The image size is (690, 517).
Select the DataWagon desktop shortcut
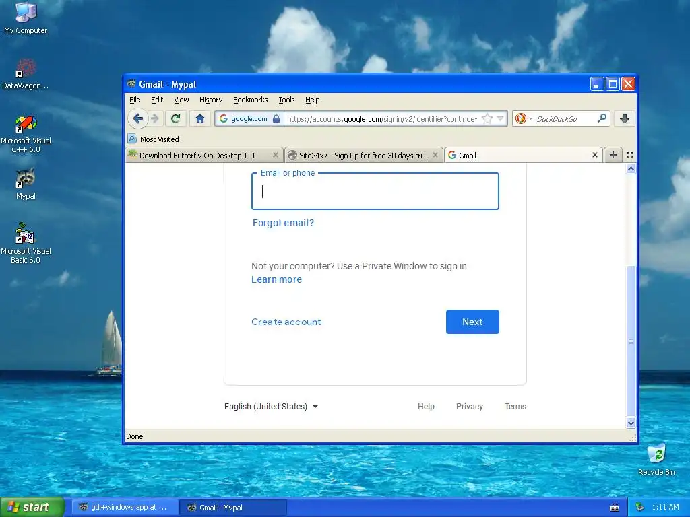(26, 74)
